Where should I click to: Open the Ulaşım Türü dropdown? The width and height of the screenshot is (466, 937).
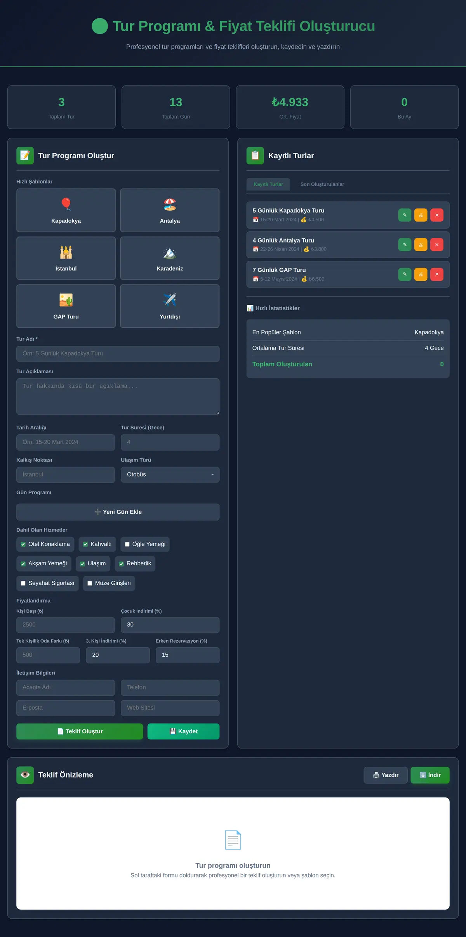(170, 475)
